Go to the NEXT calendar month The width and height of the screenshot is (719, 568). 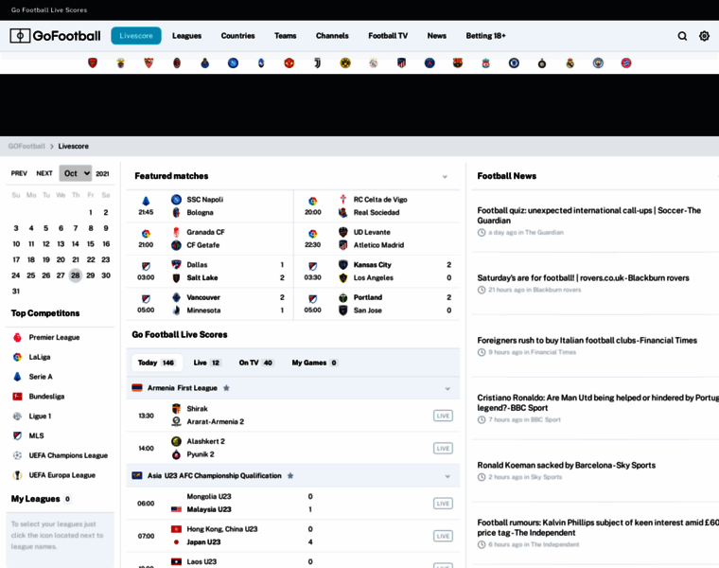(44, 173)
